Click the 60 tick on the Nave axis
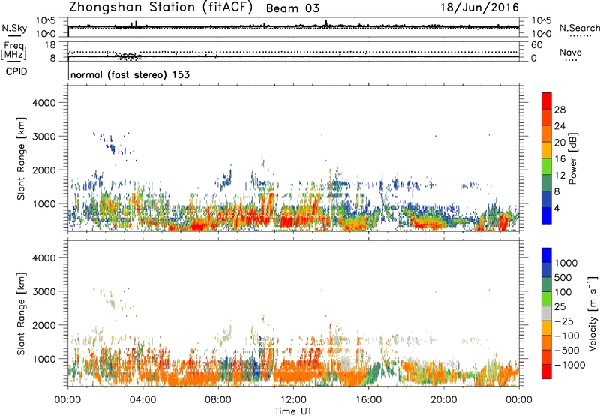Screen dimensions: 600x416 (536, 45)
